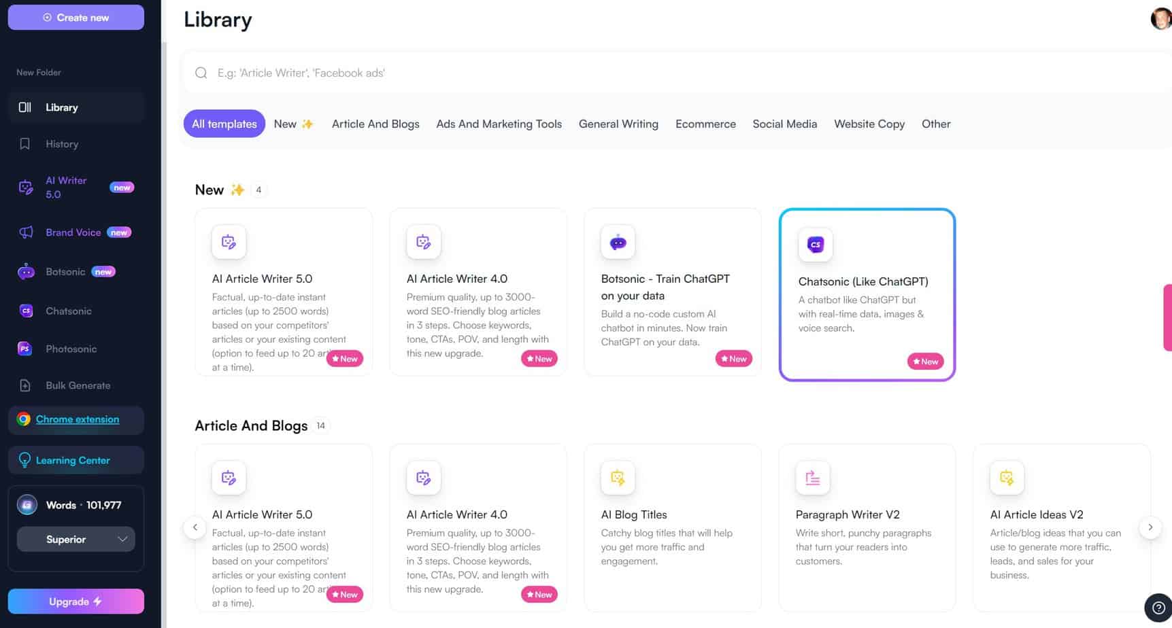
Task: Click the template search field
Action: pyautogui.click(x=677, y=73)
